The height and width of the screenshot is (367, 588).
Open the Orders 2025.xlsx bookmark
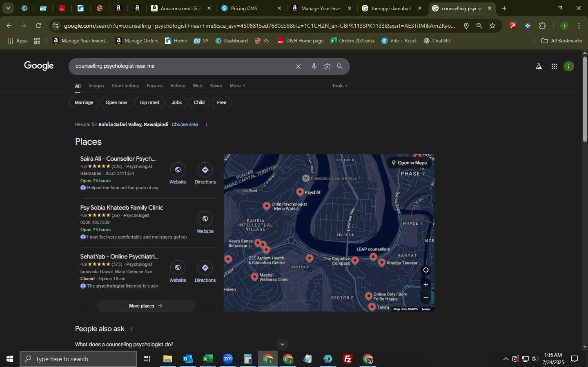(x=352, y=41)
